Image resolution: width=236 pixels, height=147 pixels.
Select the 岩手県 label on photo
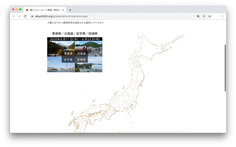click(x=68, y=60)
